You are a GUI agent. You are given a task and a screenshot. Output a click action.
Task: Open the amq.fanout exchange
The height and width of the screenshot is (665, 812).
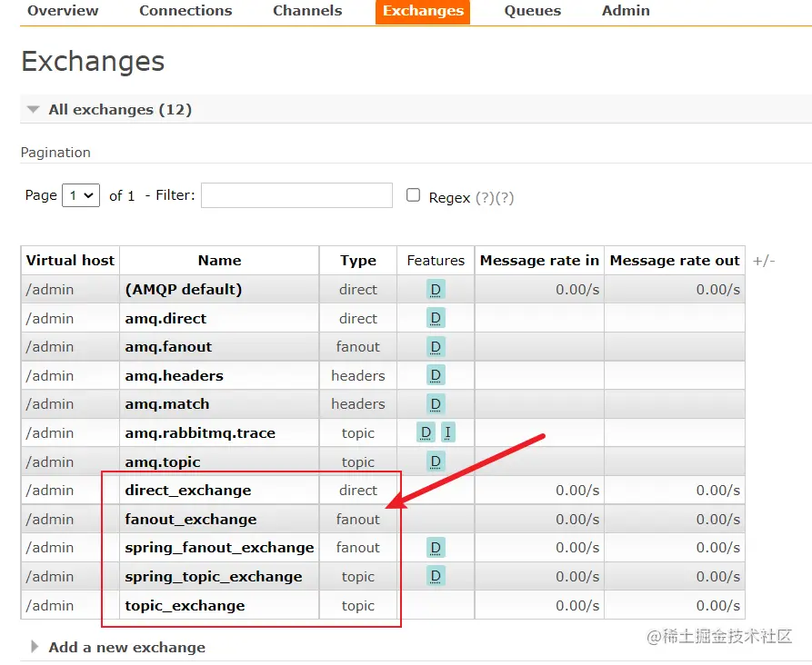(168, 347)
